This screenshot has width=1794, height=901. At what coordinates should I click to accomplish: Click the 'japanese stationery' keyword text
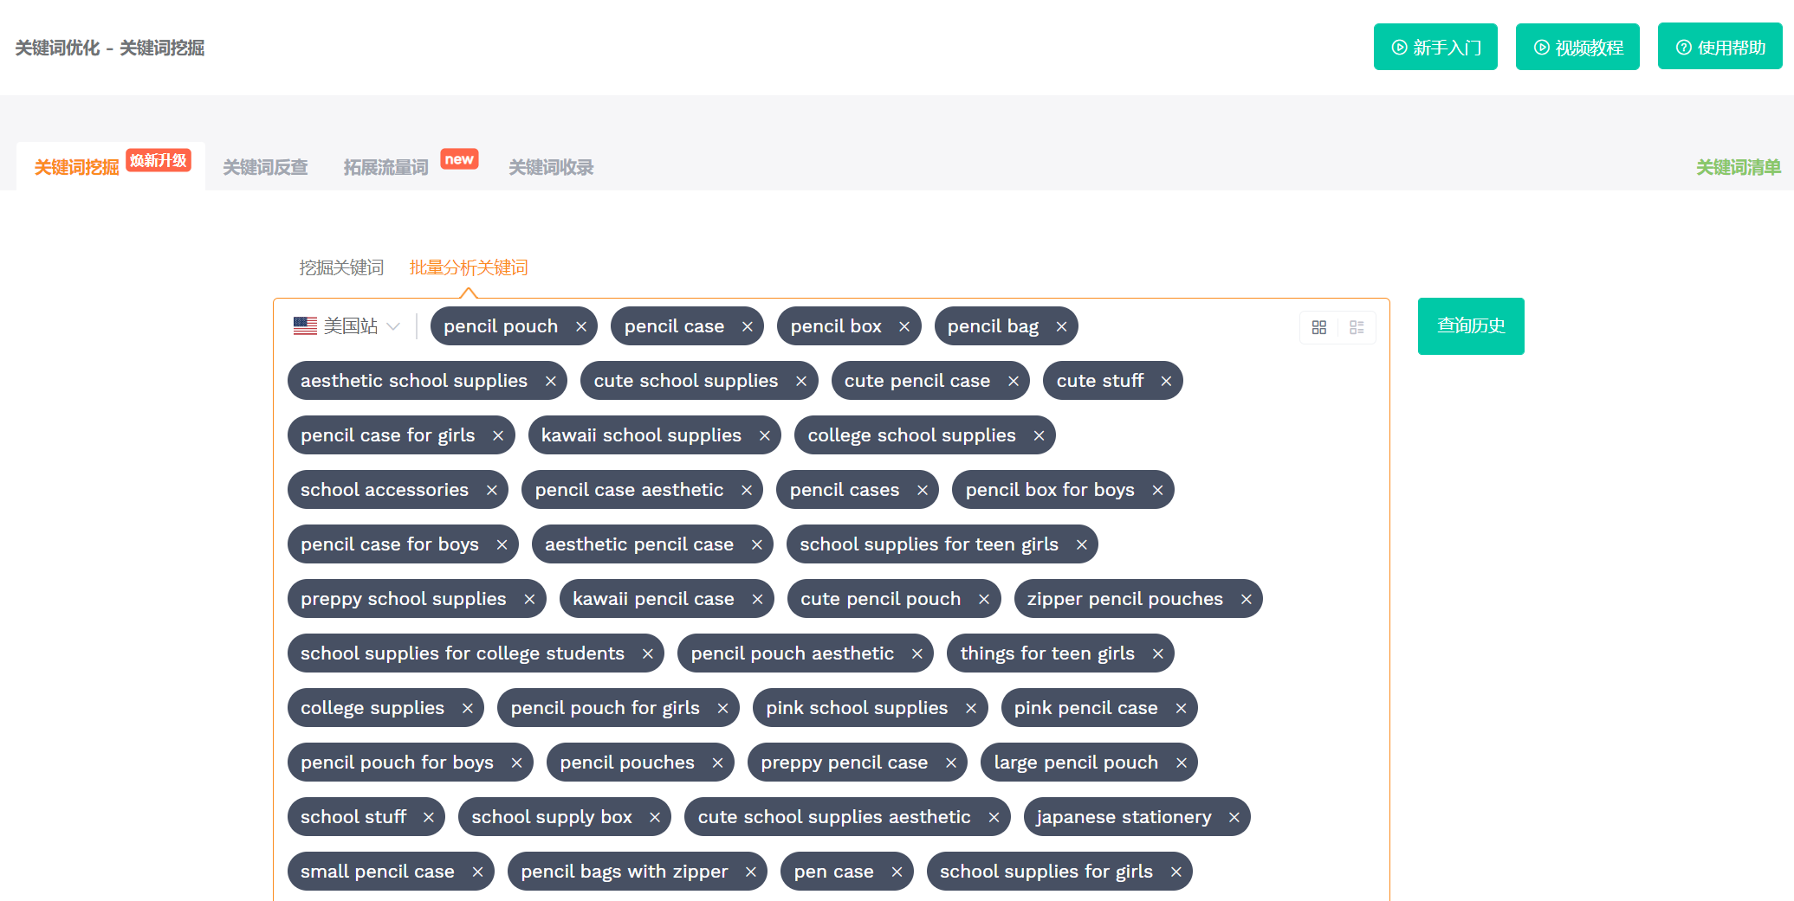(1124, 817)
